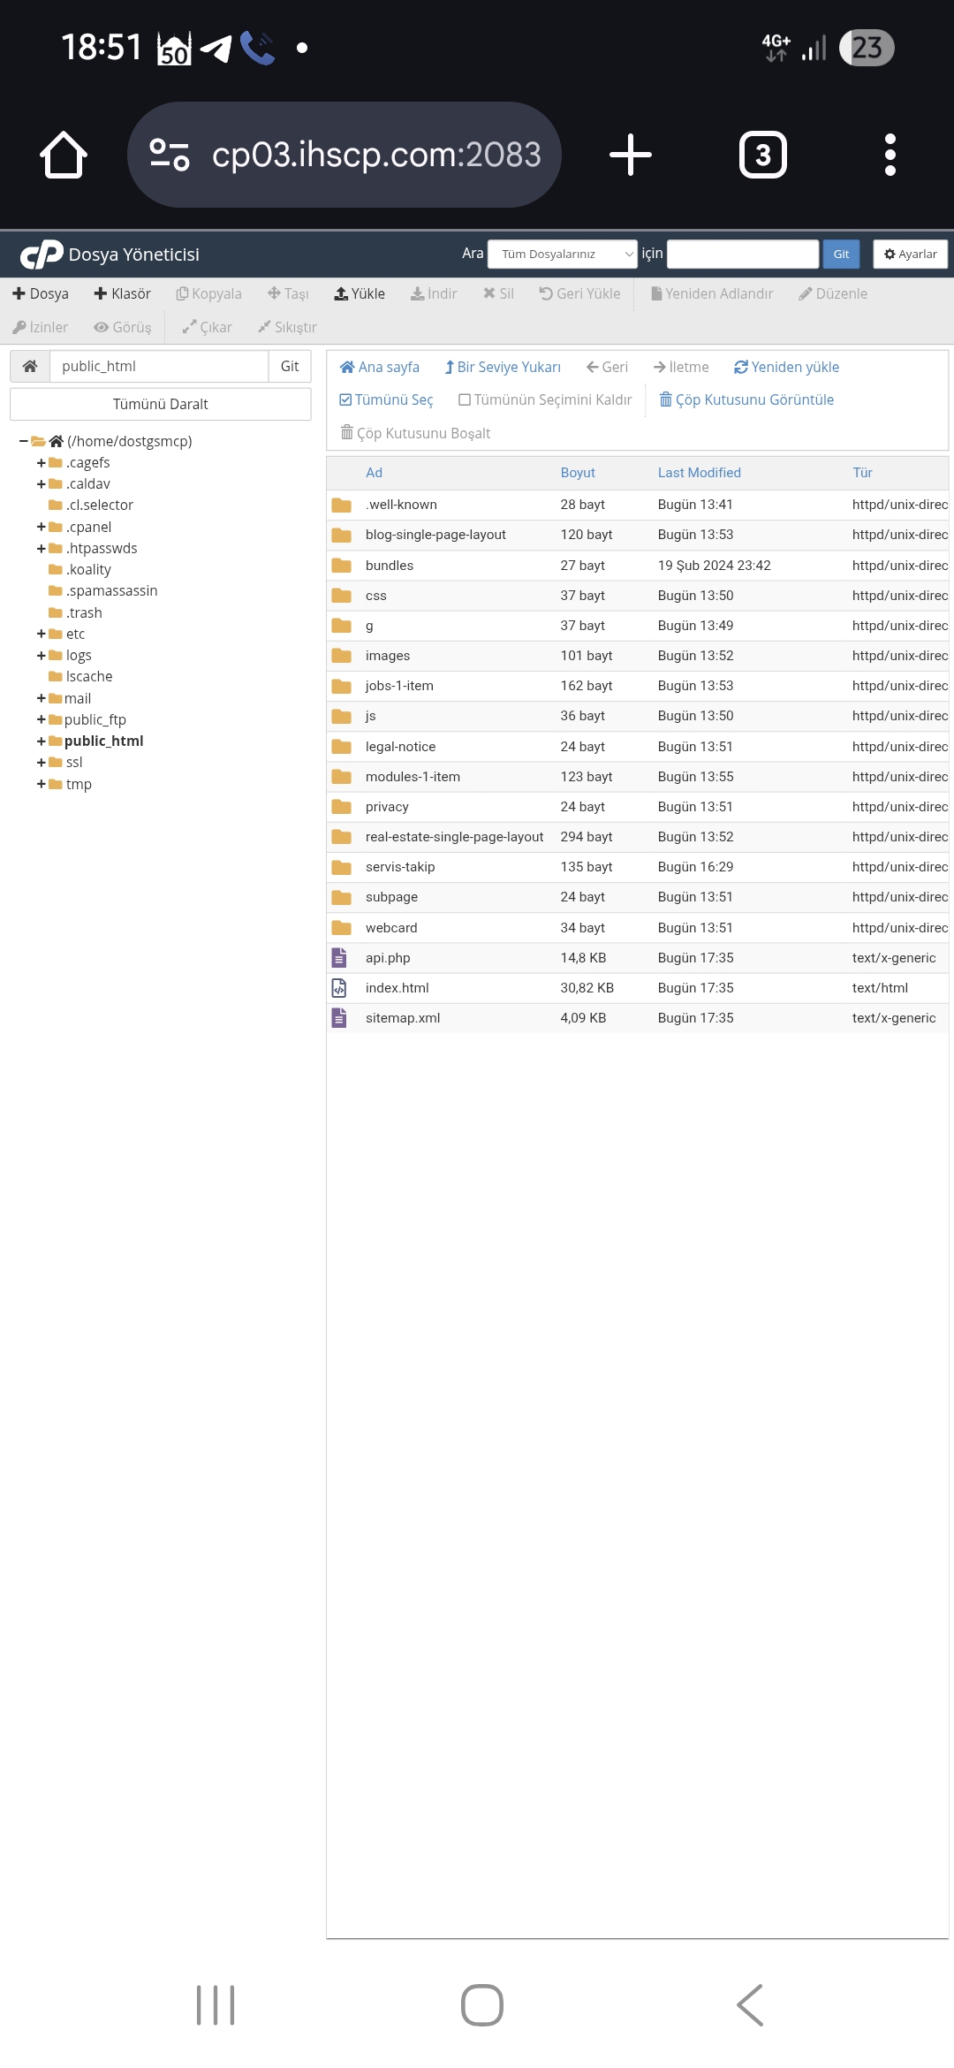This screenshot has width=954, height=2068.
Task: Click the cPanel logo icon
Action: (42, 255)
